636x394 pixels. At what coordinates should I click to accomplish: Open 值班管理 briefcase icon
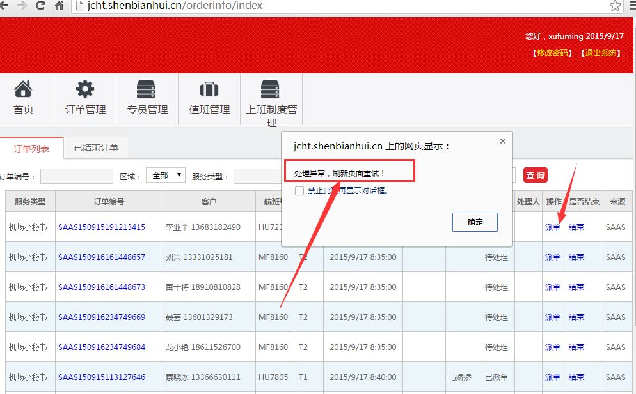209,89
